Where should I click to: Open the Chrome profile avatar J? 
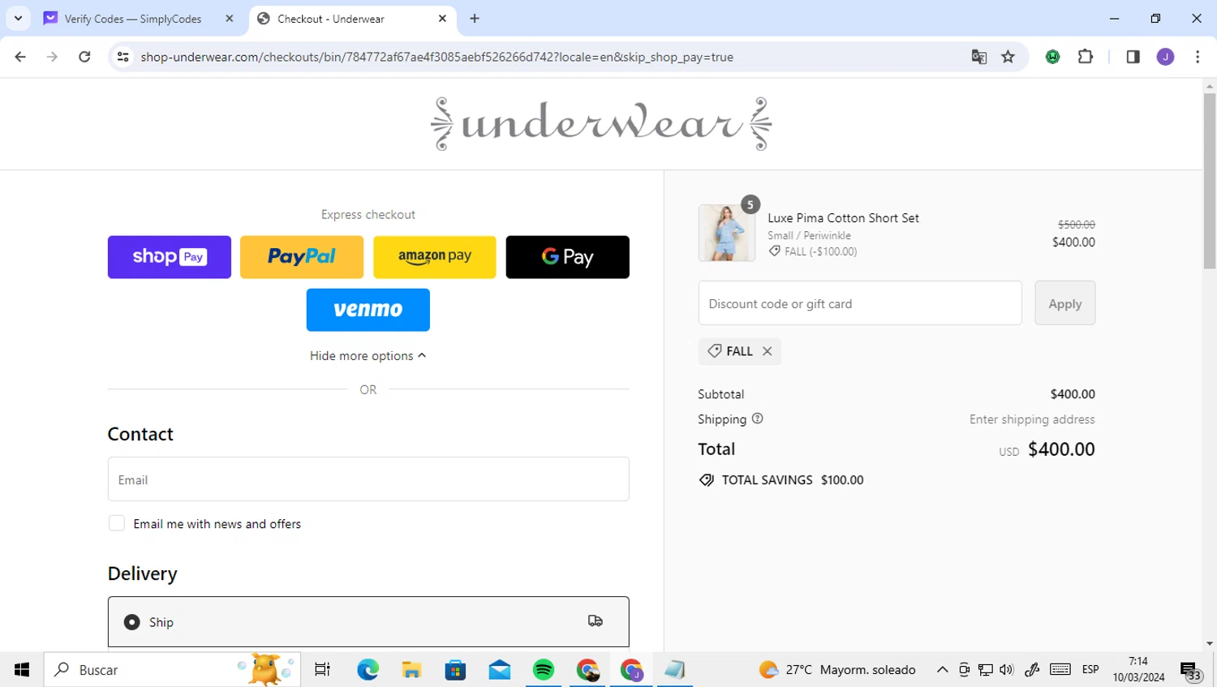tap(1166, 57)
